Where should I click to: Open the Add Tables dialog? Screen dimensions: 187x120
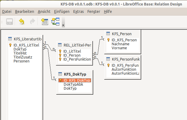[x=45, y=22]
